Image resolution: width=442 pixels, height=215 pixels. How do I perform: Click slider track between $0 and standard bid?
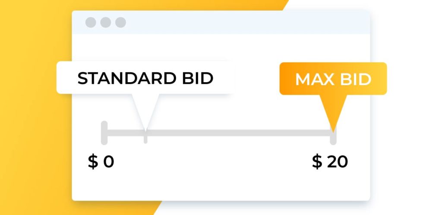(x=126, y=133)
